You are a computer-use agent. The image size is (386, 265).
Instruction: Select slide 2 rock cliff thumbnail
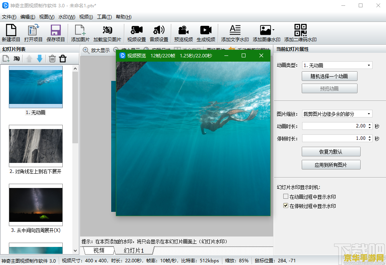click(x=36, y=146)
